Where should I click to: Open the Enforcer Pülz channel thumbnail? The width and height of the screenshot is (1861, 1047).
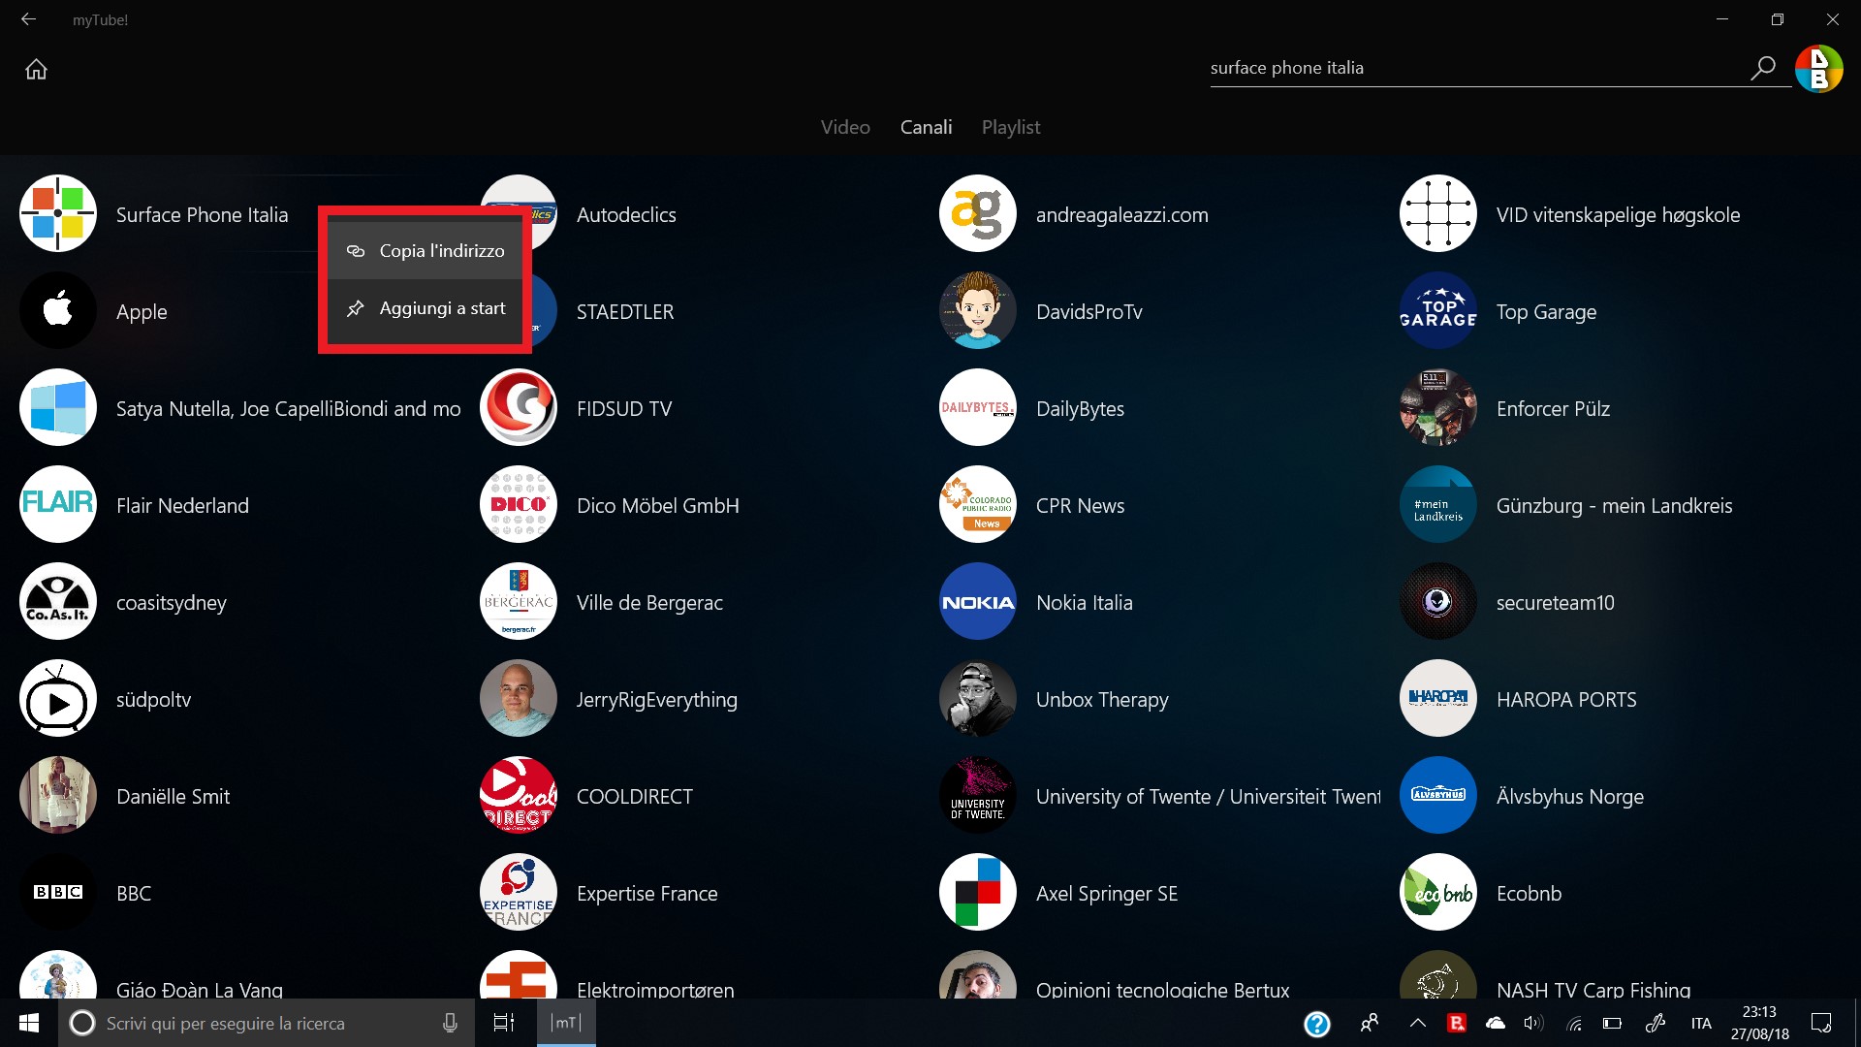[x=1438, y=407]
